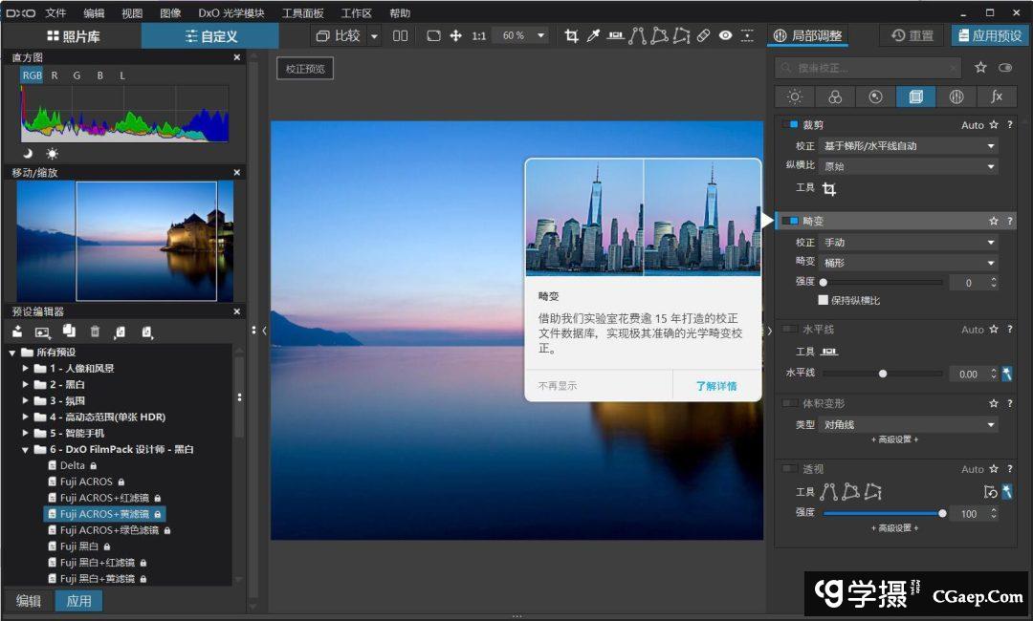
Task: Click the 了解详情 link in the popup
Action: click(x=715, y=386)
